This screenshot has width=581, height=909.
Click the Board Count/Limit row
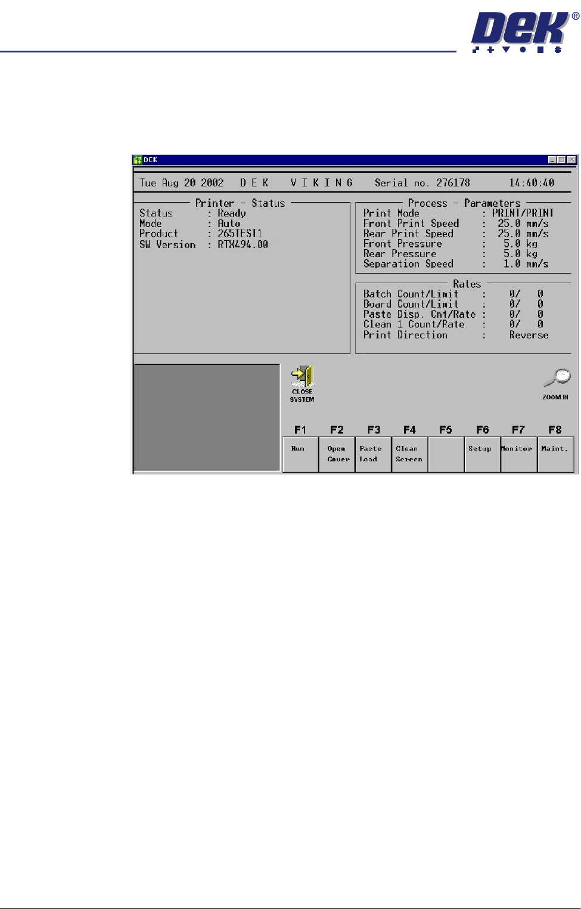(x=453, y=304)
